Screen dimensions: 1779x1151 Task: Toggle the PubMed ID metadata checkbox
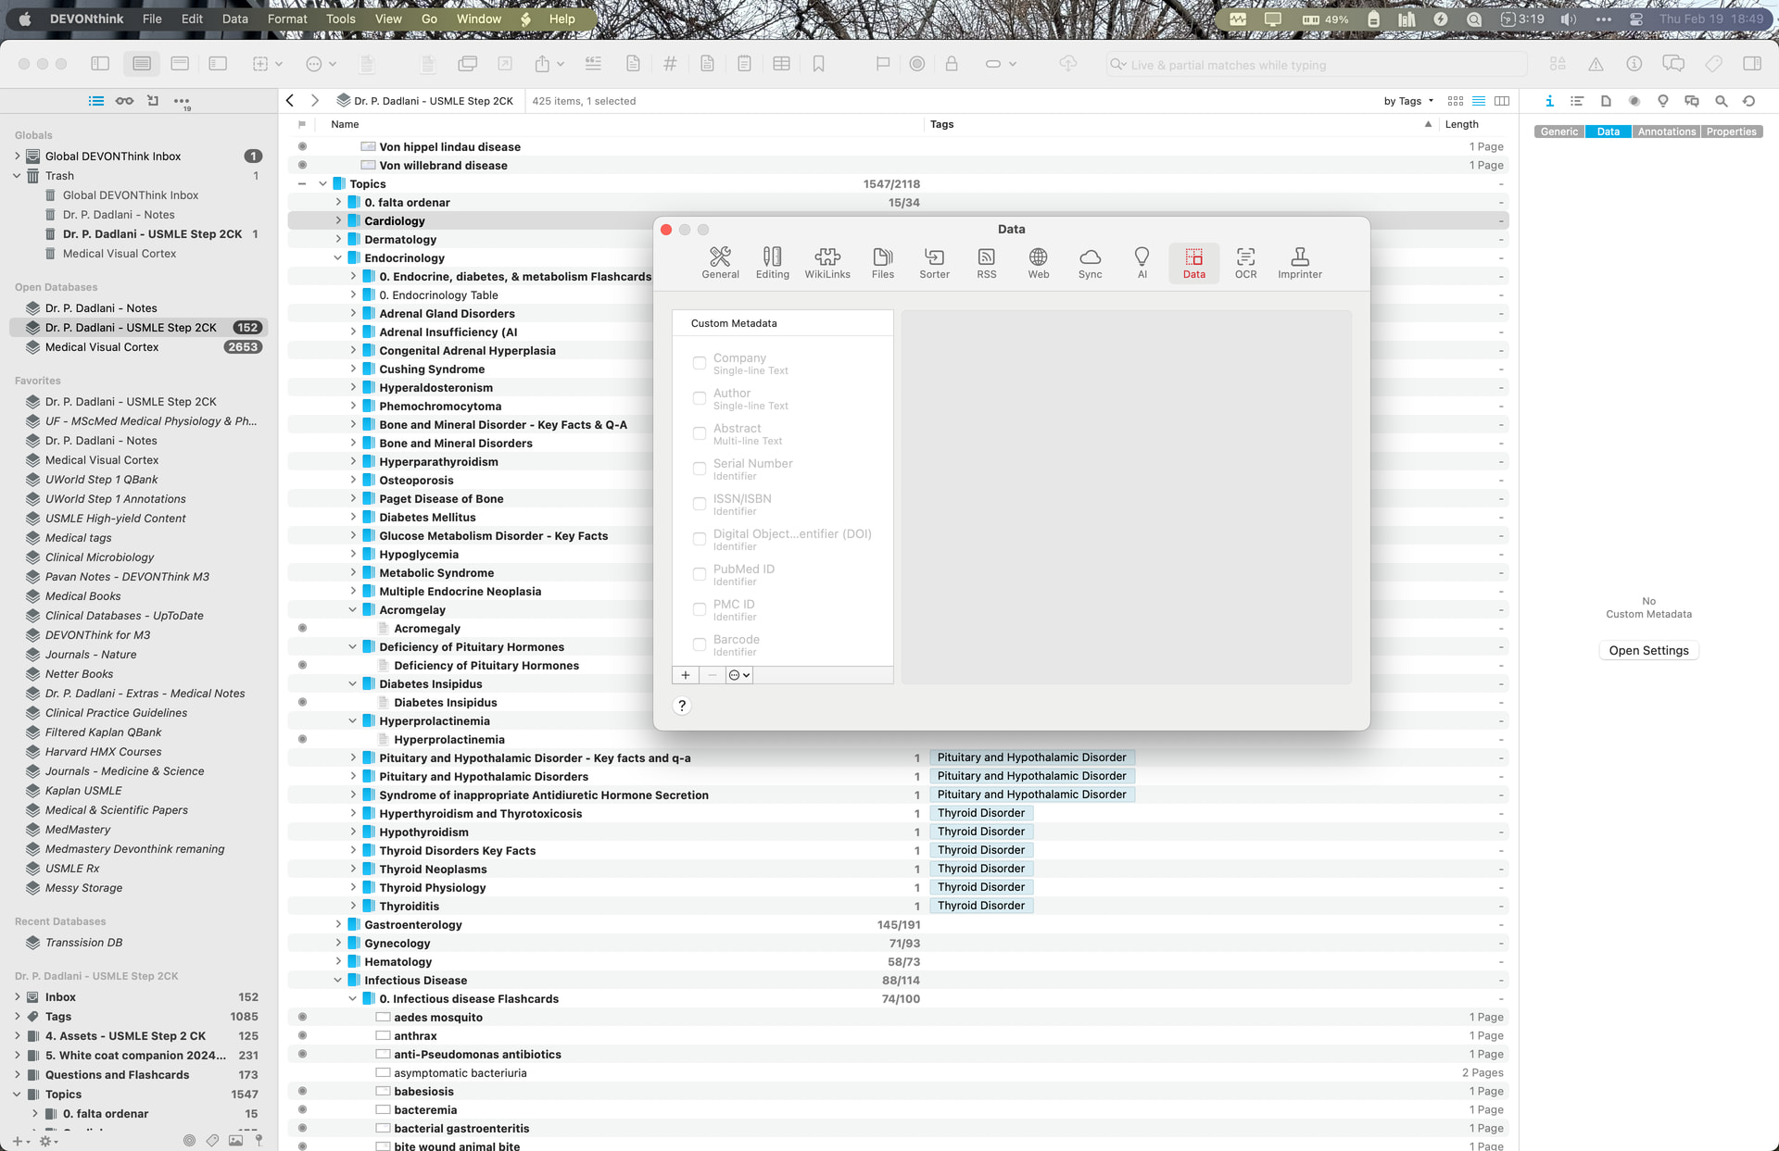click(700, 574)
